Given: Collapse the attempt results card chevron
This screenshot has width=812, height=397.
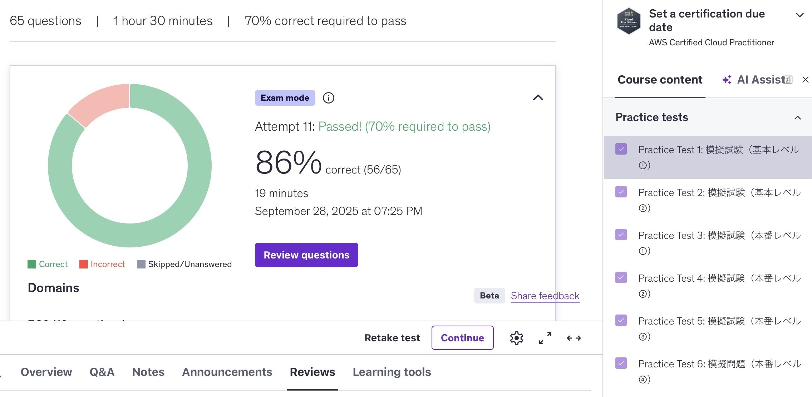Looking at the screenshot, I should pyautogui.click(x=538, y=98).
